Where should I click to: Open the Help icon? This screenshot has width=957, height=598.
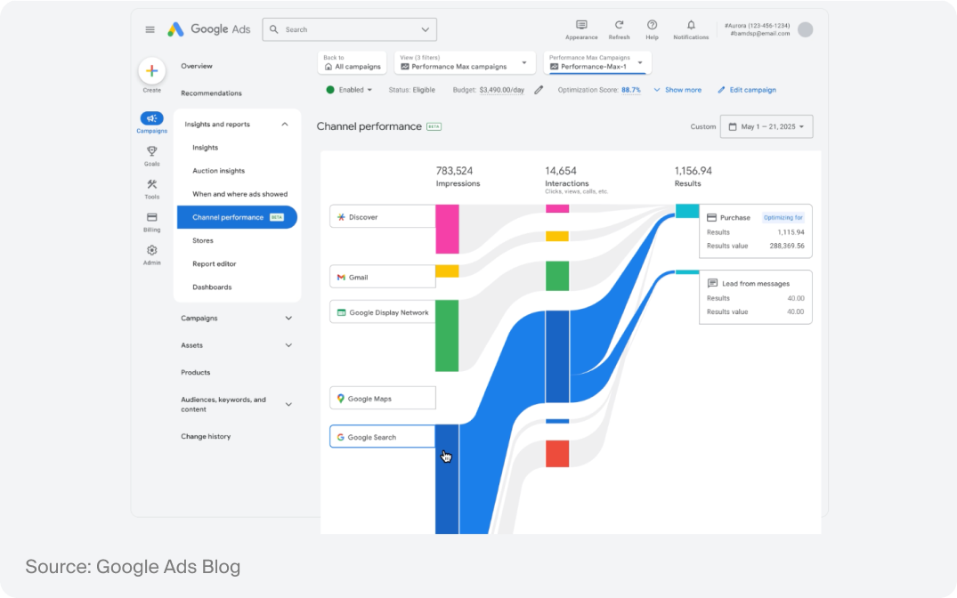coord(652,25)
